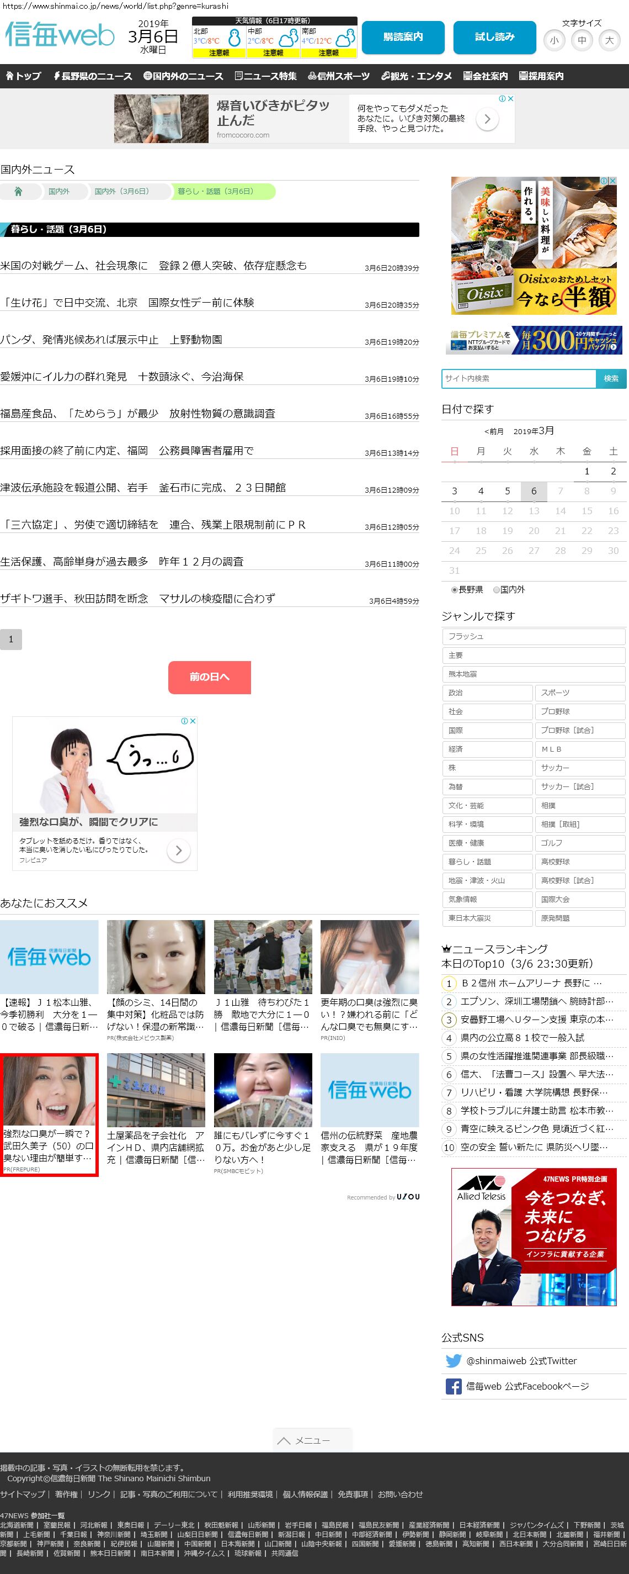Open the 国内外のニュース nav menu
Image resolution: width=629 pixels, height=1574 pixels.
point(183,76)
